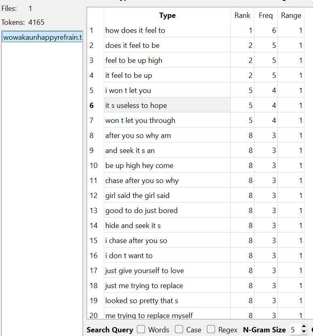Toggle the Case checkbox
The height and width of the screenshot is (336, 313).
tap(179, 329)
